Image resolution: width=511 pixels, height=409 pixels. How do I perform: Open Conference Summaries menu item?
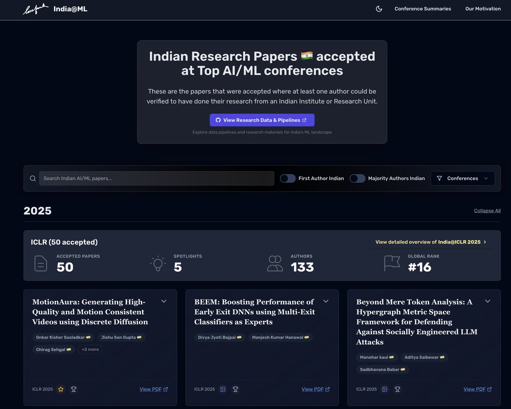[x=423, y=9]
